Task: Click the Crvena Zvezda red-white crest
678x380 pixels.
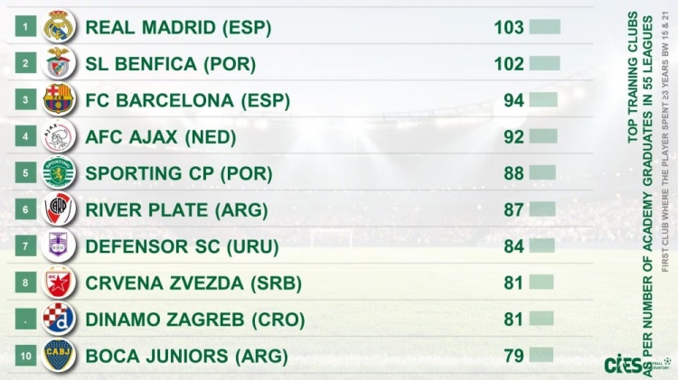Action: point(59,283)
